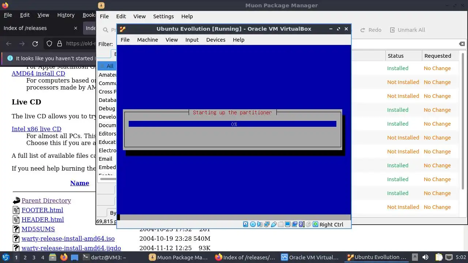
Task: Click the shared folders indicator icon
Action: pos(280,224)
